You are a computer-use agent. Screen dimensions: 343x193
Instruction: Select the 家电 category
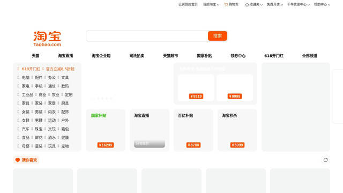(26, 86)
